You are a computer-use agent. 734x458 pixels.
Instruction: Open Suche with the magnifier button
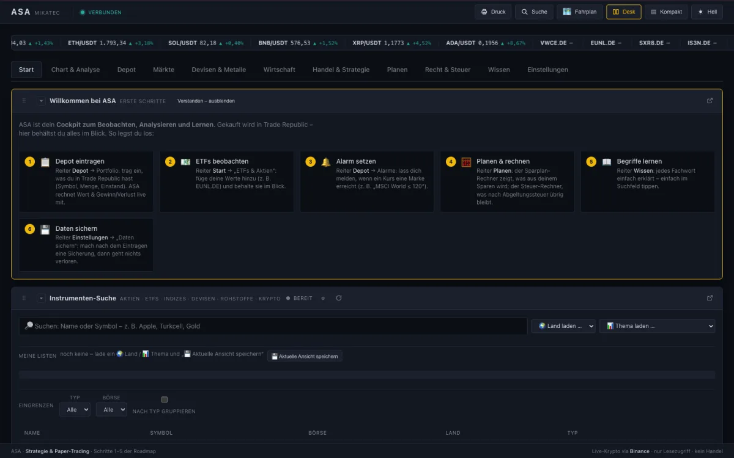(534, 12)
